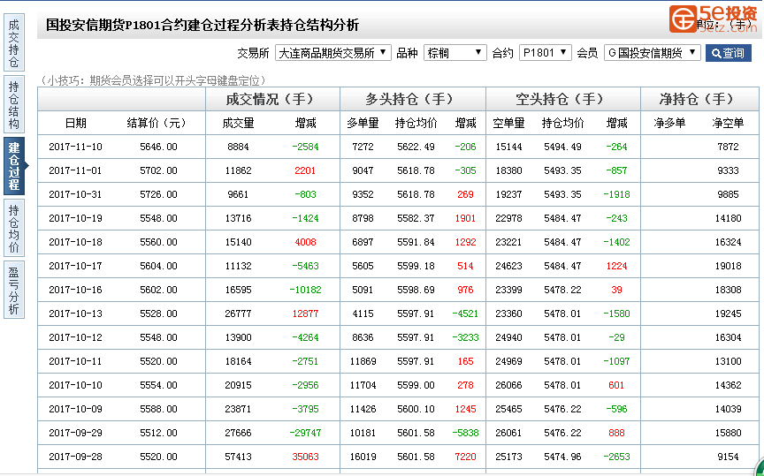764x476 pixels.
Task: Select the date cell 2017-10-17
Action: (x=75, y=266)
